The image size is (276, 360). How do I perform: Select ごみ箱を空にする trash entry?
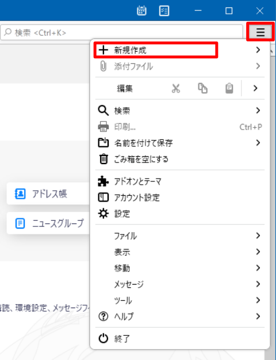[x=180, y=159]
